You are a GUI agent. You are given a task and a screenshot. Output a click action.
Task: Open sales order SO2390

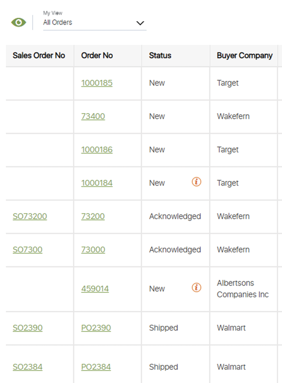click(28, 328)
